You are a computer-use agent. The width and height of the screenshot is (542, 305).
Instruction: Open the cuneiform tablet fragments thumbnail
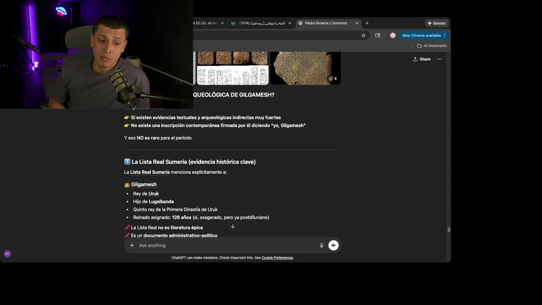click(x=232, y=68)
